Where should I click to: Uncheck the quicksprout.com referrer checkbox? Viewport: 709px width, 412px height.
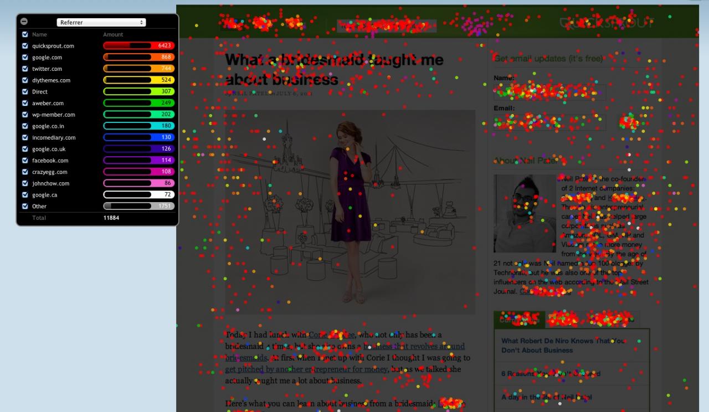[24, 46]
